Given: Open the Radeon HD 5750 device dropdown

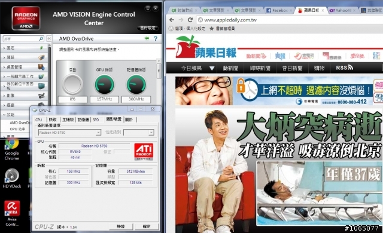Looking at the screenshot, I should point(98,133).
